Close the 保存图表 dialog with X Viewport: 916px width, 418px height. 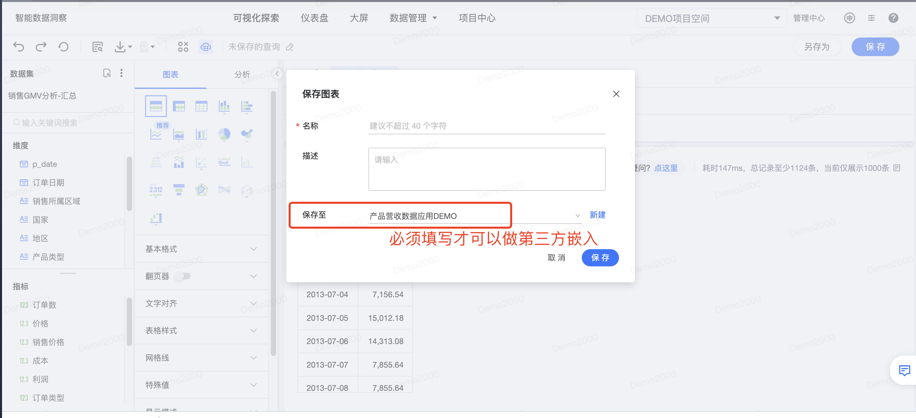[x=616, y=94]
